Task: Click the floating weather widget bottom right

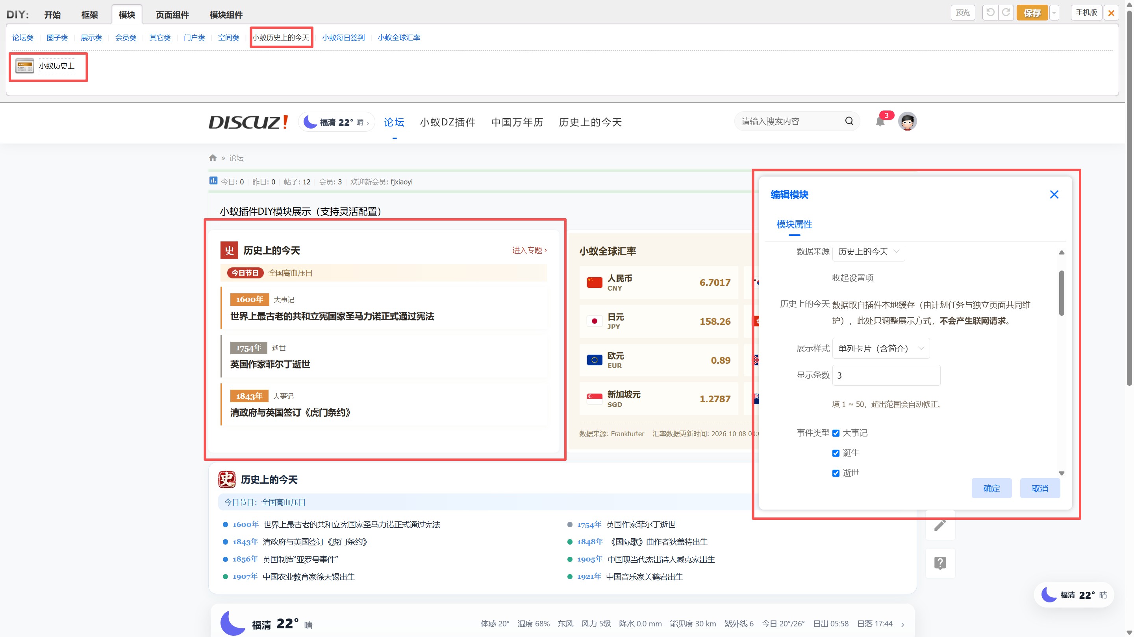Action: (1073, 595)
